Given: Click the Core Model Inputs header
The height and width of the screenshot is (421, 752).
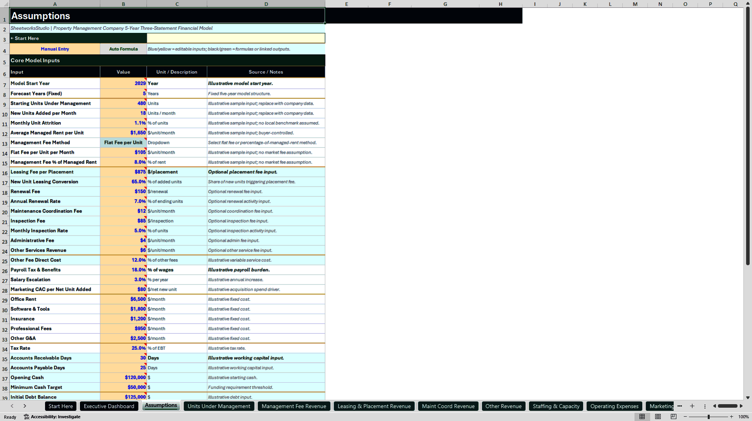Looking at the screenshot, I should 167,60.
